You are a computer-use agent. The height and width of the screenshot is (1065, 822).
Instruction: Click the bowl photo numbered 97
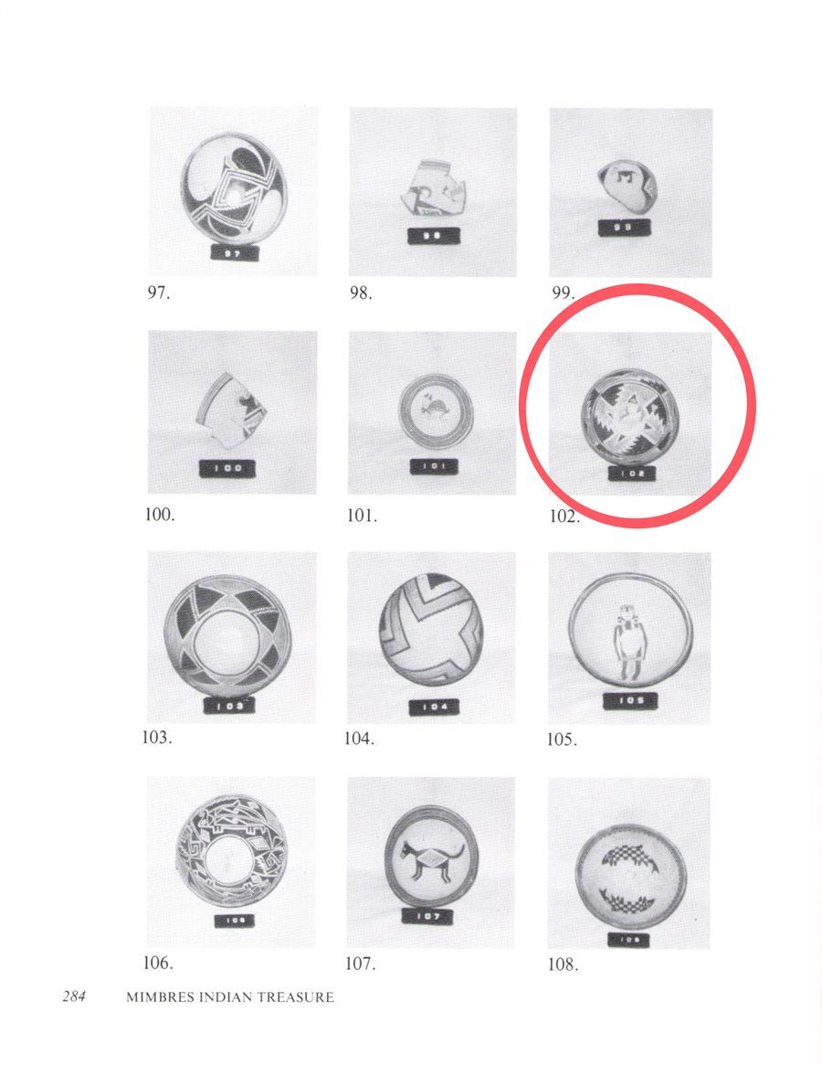[233, 192]
